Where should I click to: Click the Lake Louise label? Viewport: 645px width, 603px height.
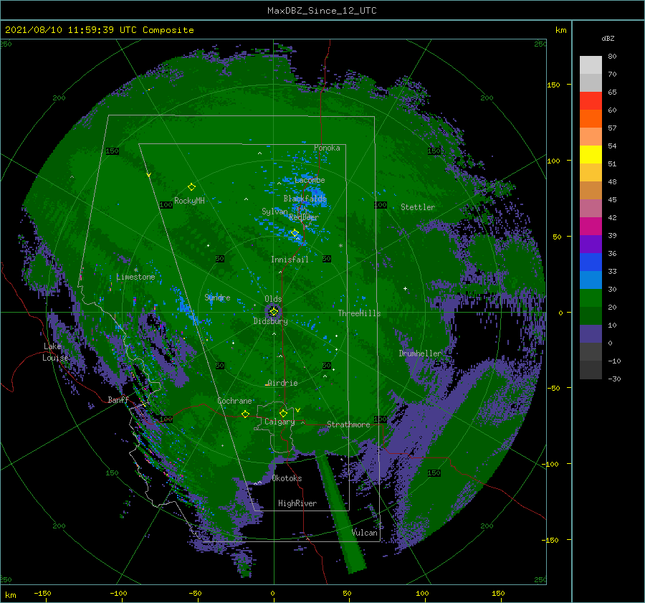click(55, 352)
